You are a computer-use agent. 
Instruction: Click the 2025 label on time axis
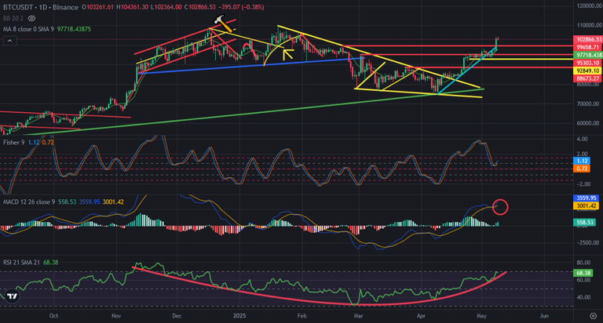tap(239, 316)
